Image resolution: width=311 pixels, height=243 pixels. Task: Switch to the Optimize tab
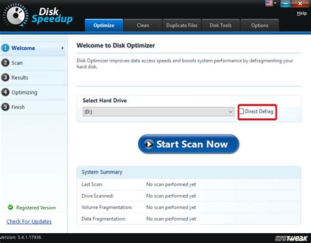point(104,25)
